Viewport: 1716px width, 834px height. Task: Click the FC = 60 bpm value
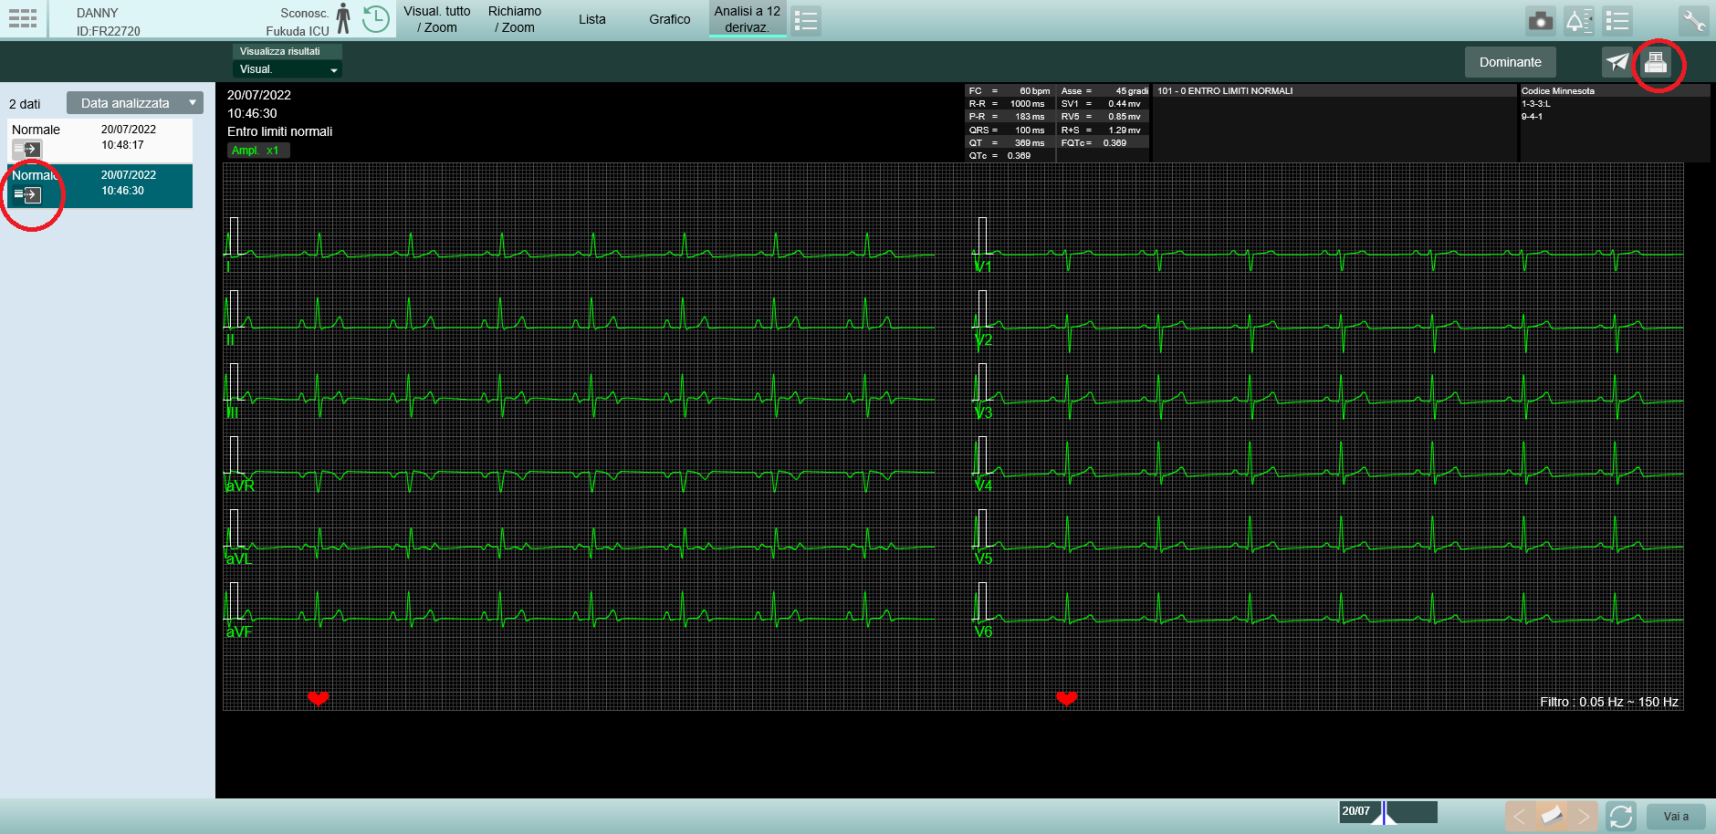click(x=1010, y=91)
